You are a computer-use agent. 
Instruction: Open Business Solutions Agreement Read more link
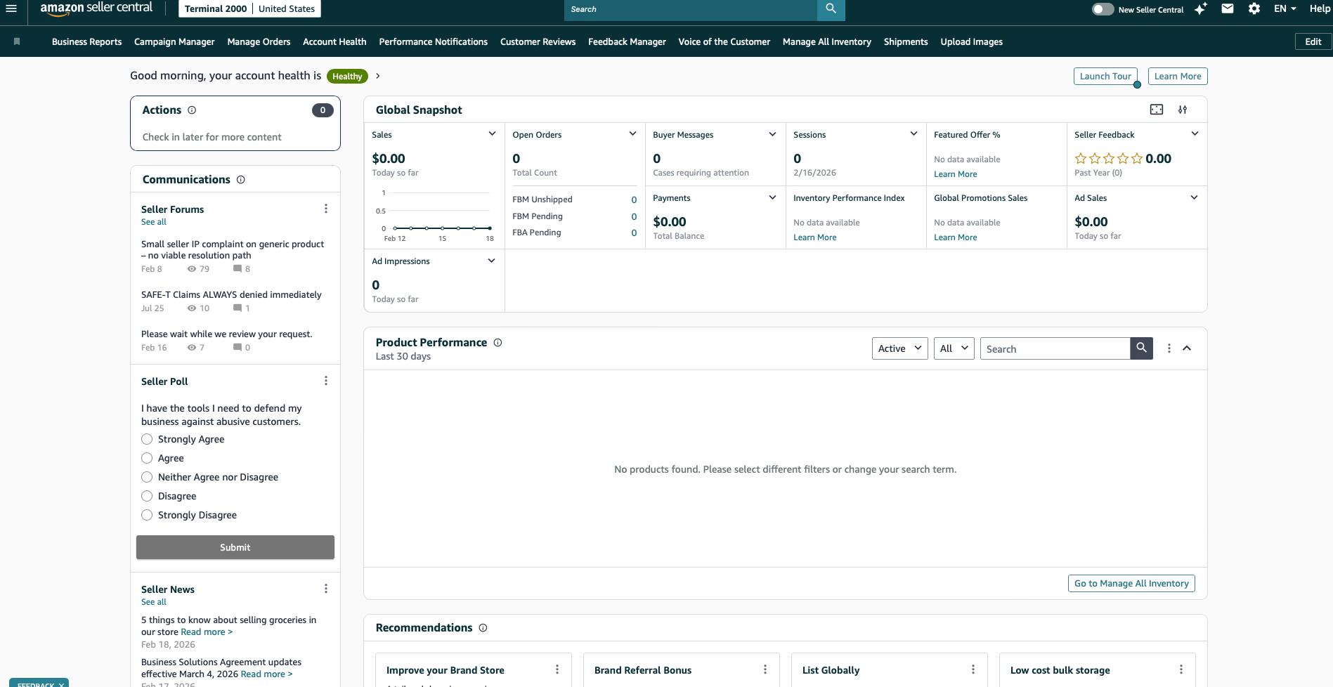[x=266, y=674]
